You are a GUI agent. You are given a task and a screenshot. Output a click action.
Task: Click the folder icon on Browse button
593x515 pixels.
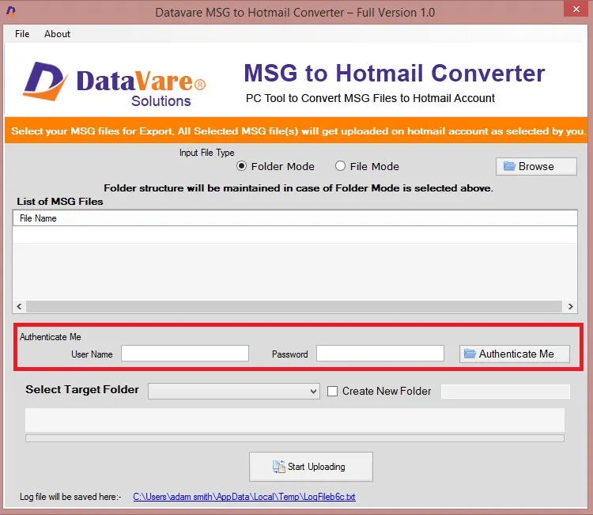(x=509, y=166)
